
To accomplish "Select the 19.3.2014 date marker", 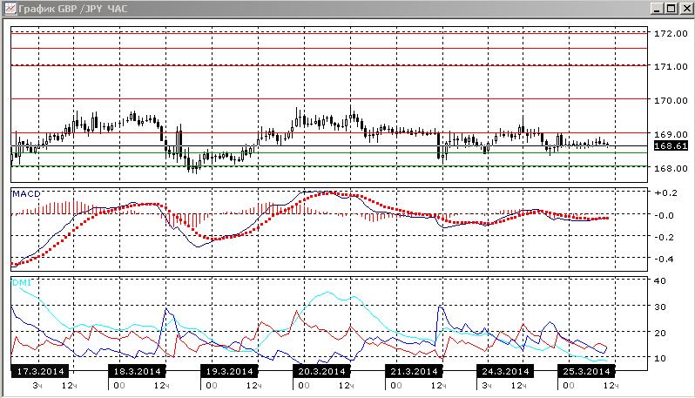I will [229, 371].
